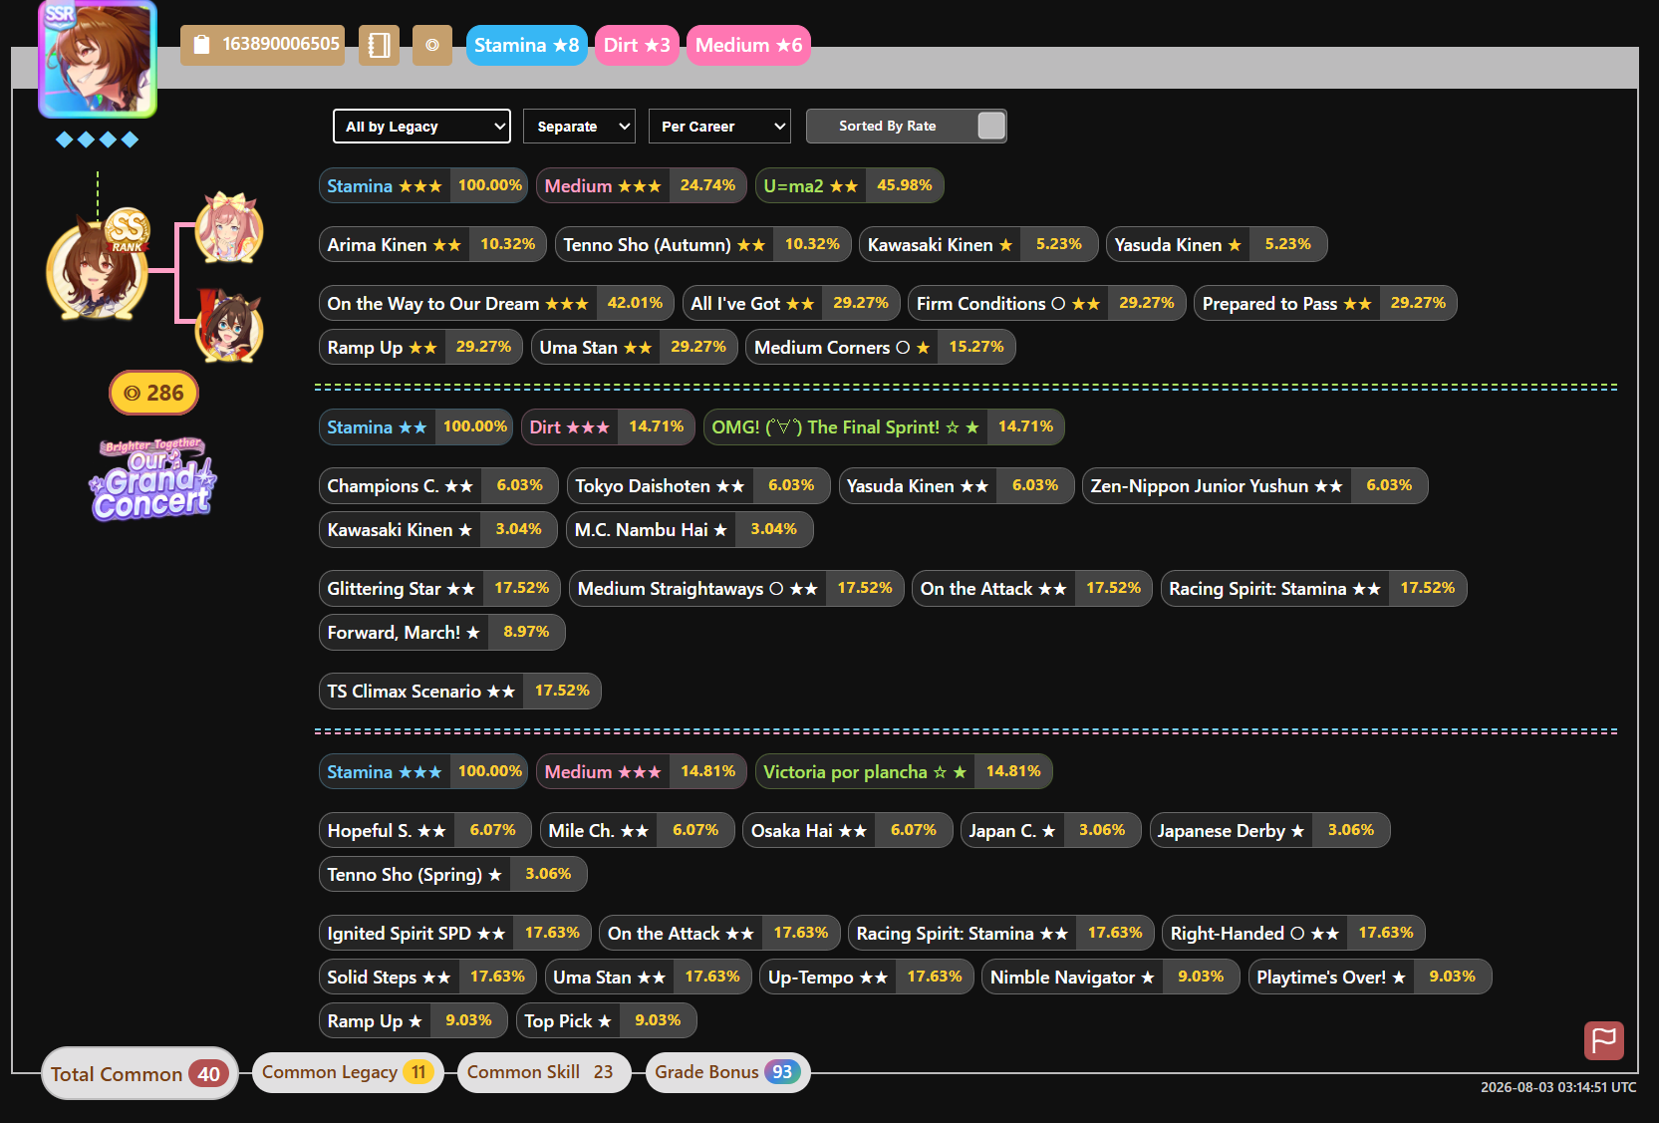The height and width of the screenshot is (1123, 1659).
Task: Click the Stamina ★★ 100.00% chip
Action: coord(416,426)
